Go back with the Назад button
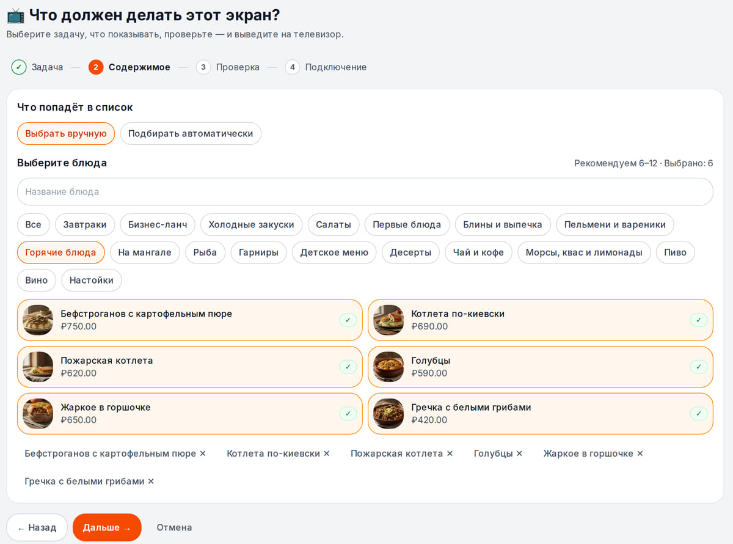733x544 pixels. (37, 527)
